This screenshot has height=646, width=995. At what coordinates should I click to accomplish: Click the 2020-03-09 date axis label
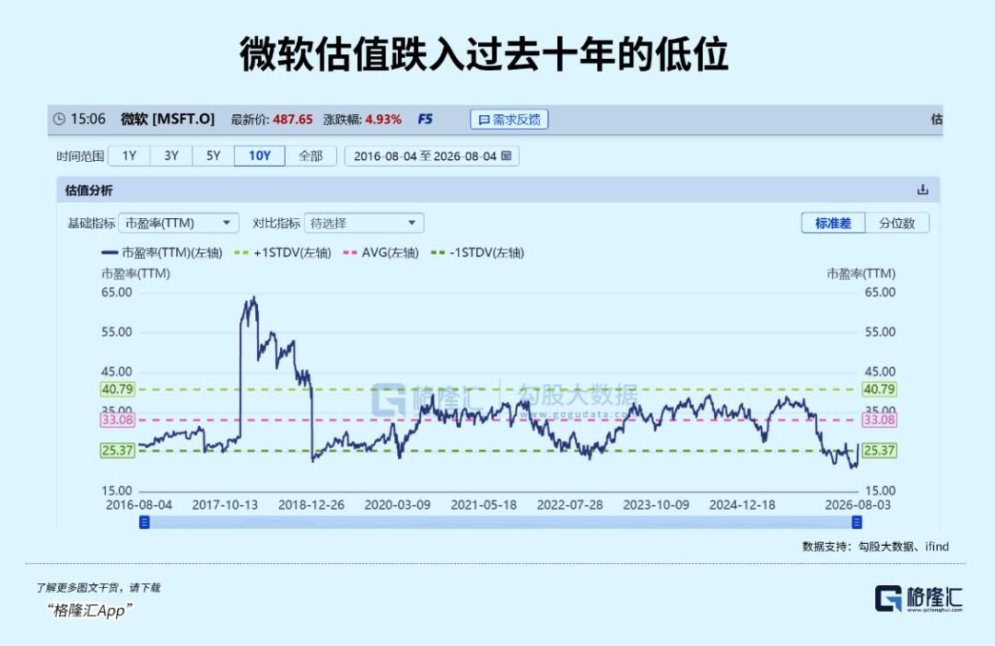tap(397, 505)
